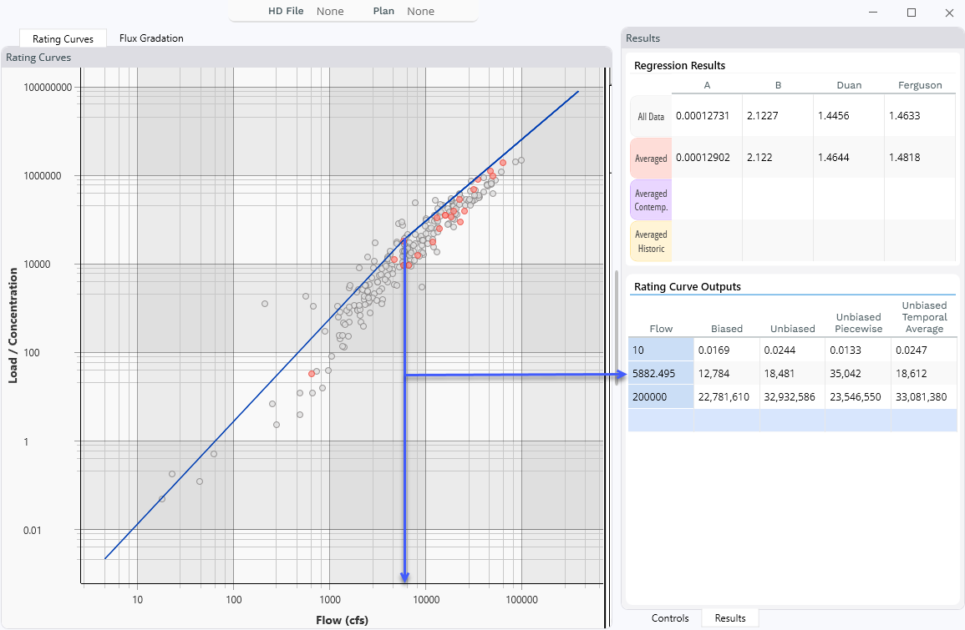Click the Plan None value
This screenshot has width=965, height=630.
[420, 11]
